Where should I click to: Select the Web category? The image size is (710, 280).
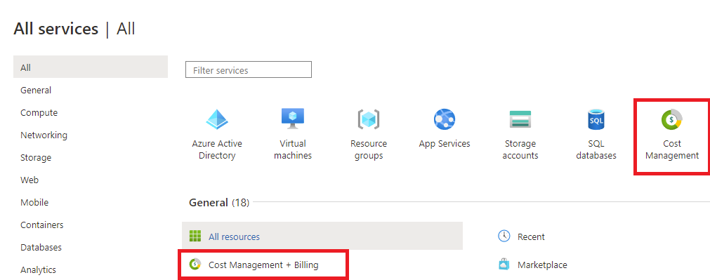pyautogui.click(x=29, y=180)
